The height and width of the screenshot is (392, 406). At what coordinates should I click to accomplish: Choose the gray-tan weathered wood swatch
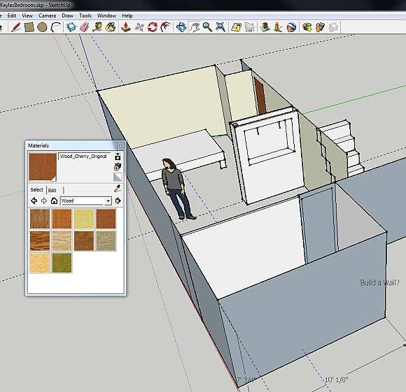106,241
